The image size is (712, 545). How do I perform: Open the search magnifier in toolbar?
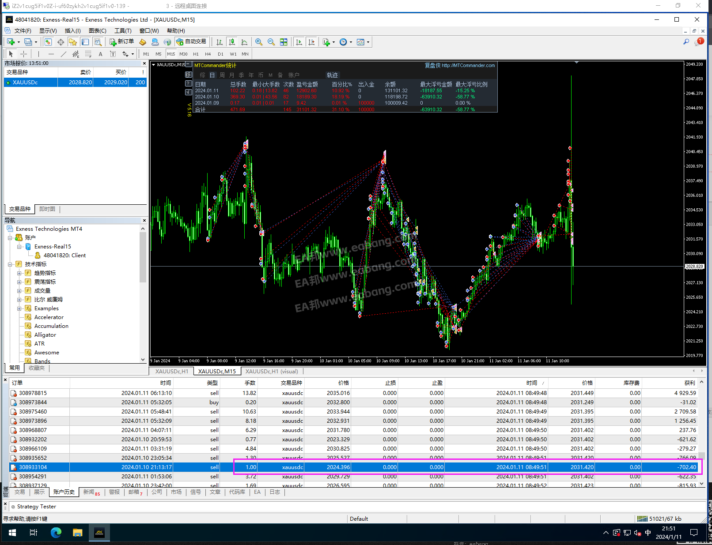click(x=686, y=42)
